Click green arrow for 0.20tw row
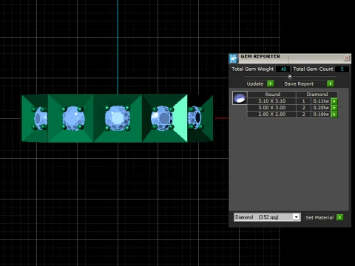The height and width of the screenshot is (266, 355). [x=334, y=108]
